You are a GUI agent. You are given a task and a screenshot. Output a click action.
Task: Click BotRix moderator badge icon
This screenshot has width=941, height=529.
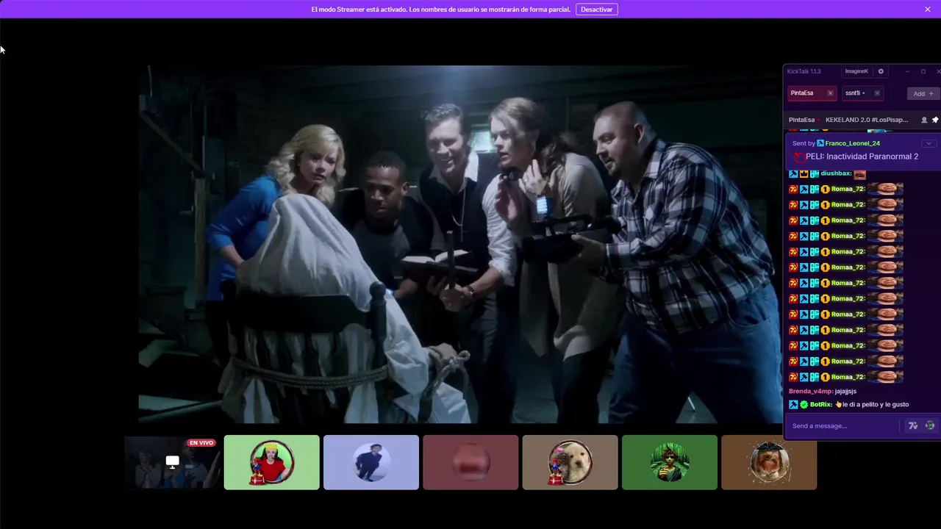pyautogui.click(x=793, y=405)
